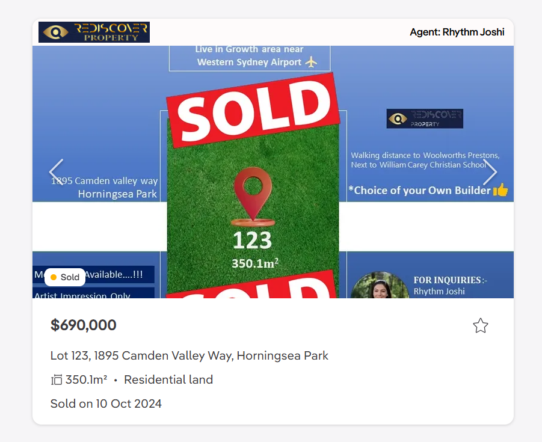Click the Sold on 10 Oct 2024 text
542x442 pixels.
click(x=106, y=404)
